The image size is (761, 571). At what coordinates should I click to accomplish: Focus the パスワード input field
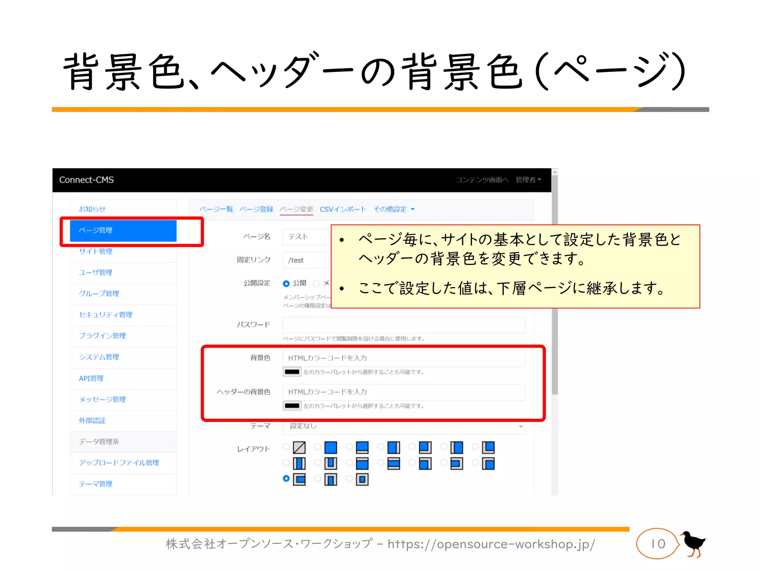pos(404,325)
